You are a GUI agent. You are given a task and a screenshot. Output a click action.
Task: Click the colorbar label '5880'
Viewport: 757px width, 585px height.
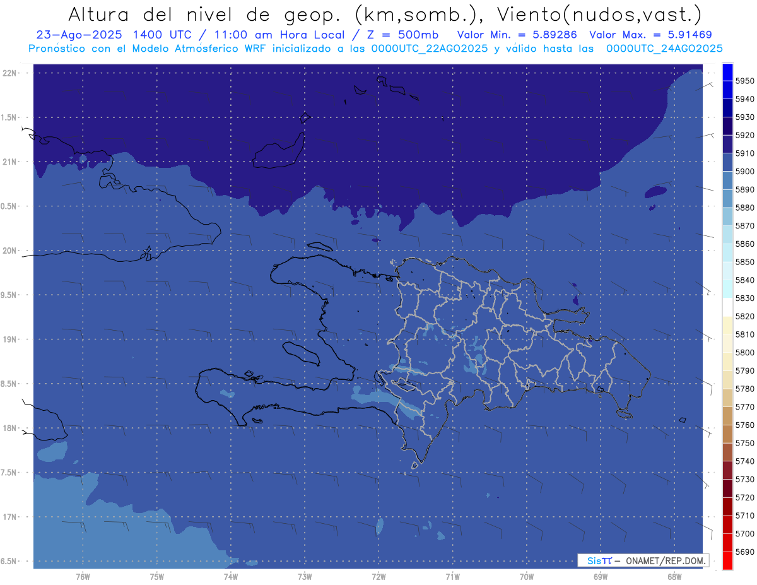coord(745,208)
